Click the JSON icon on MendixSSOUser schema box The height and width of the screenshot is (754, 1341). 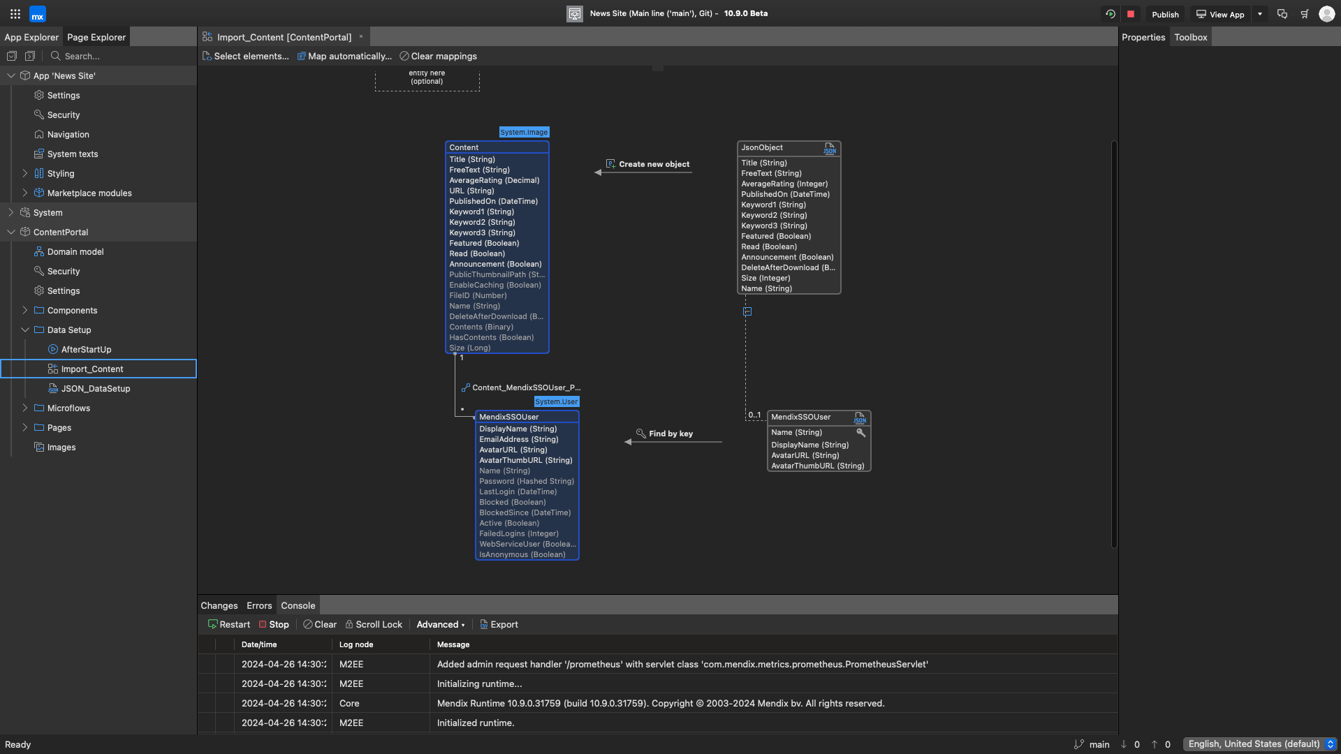pyautogui.click(x=860, y=417)
